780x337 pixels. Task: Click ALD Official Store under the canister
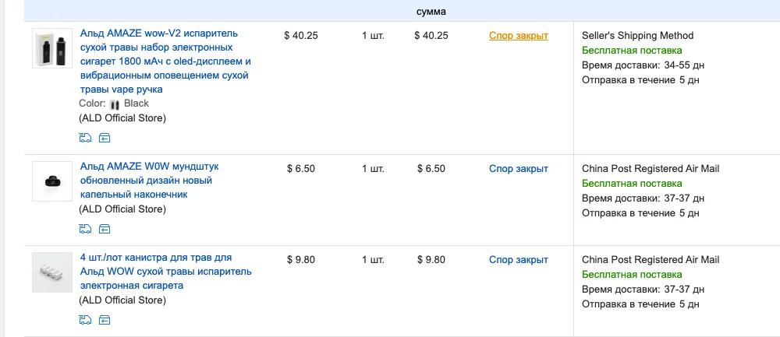click(122, 300)
